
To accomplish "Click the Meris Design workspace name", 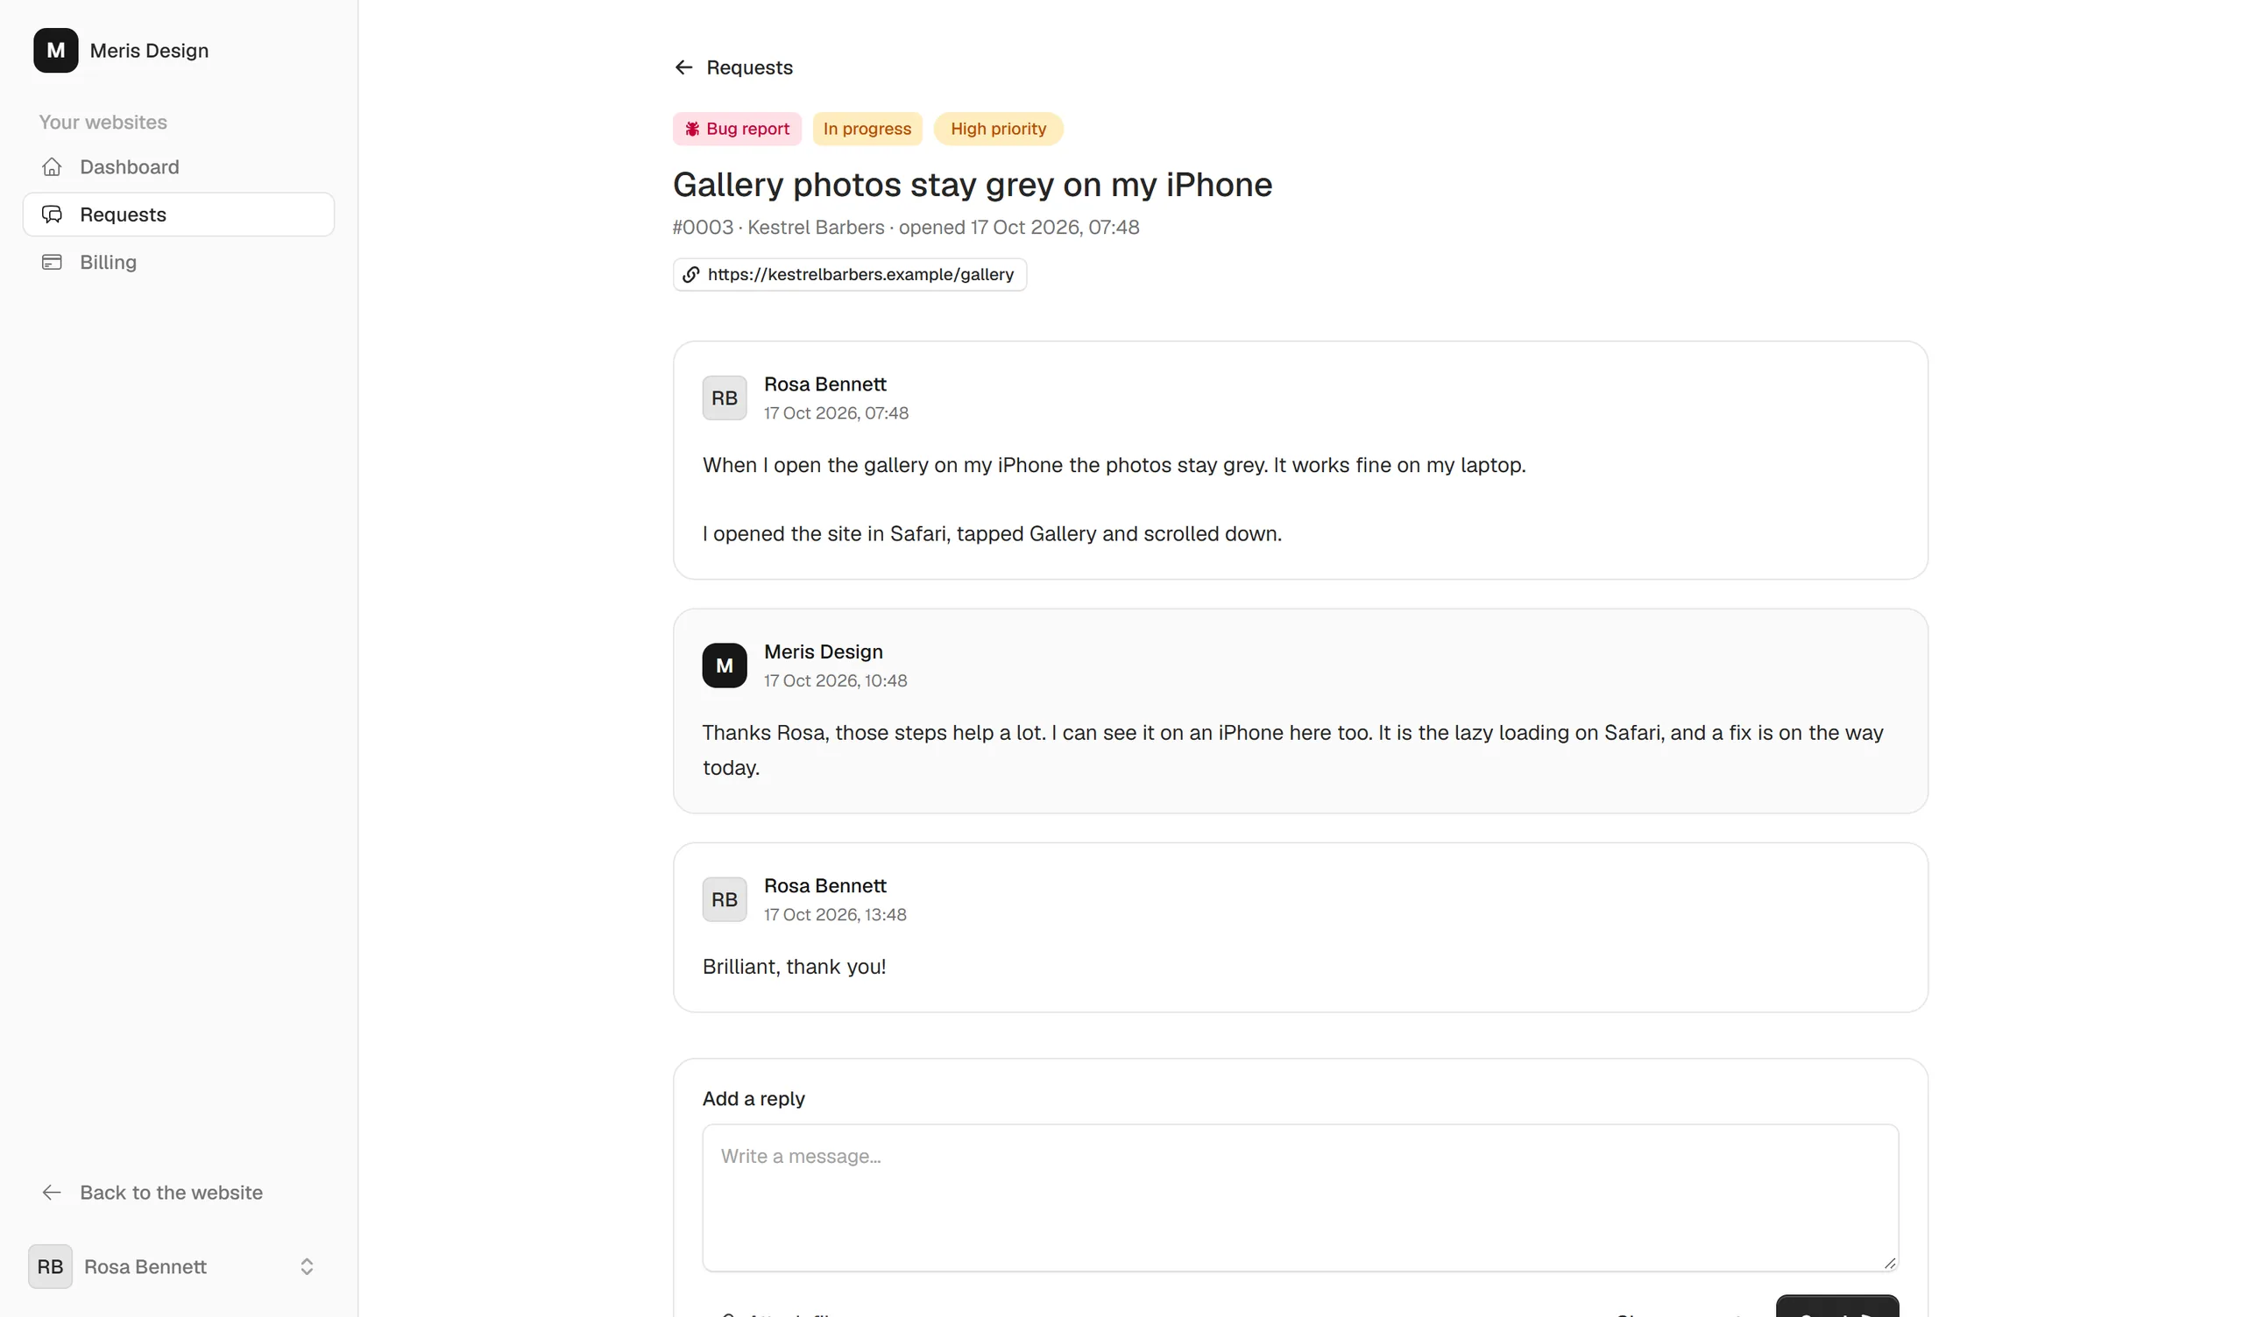I will (150, 51).
